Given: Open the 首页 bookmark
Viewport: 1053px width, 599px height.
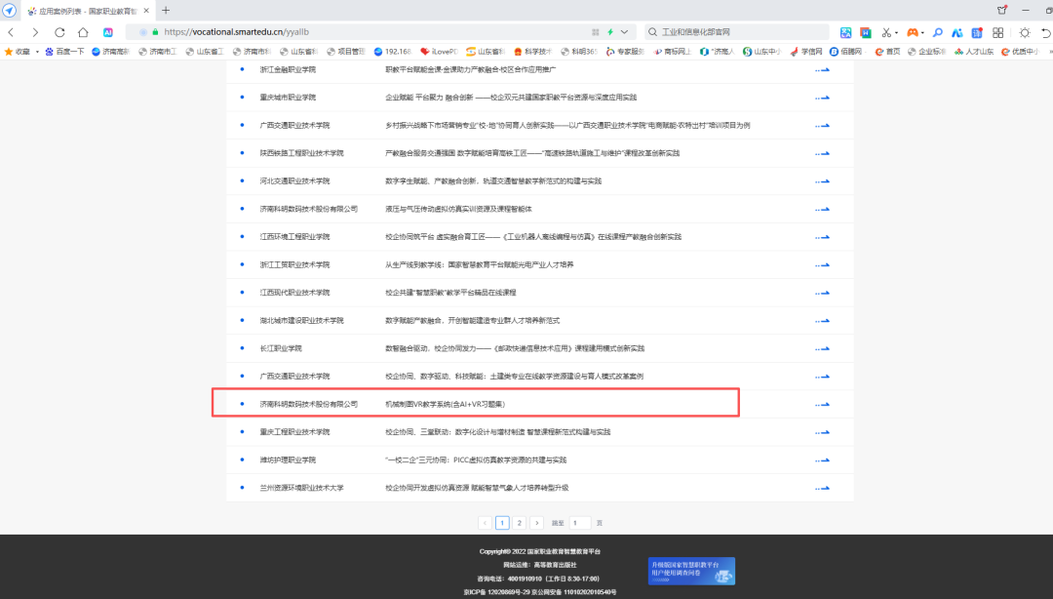Looking at the screenshot, I should (x=888, y=51).
